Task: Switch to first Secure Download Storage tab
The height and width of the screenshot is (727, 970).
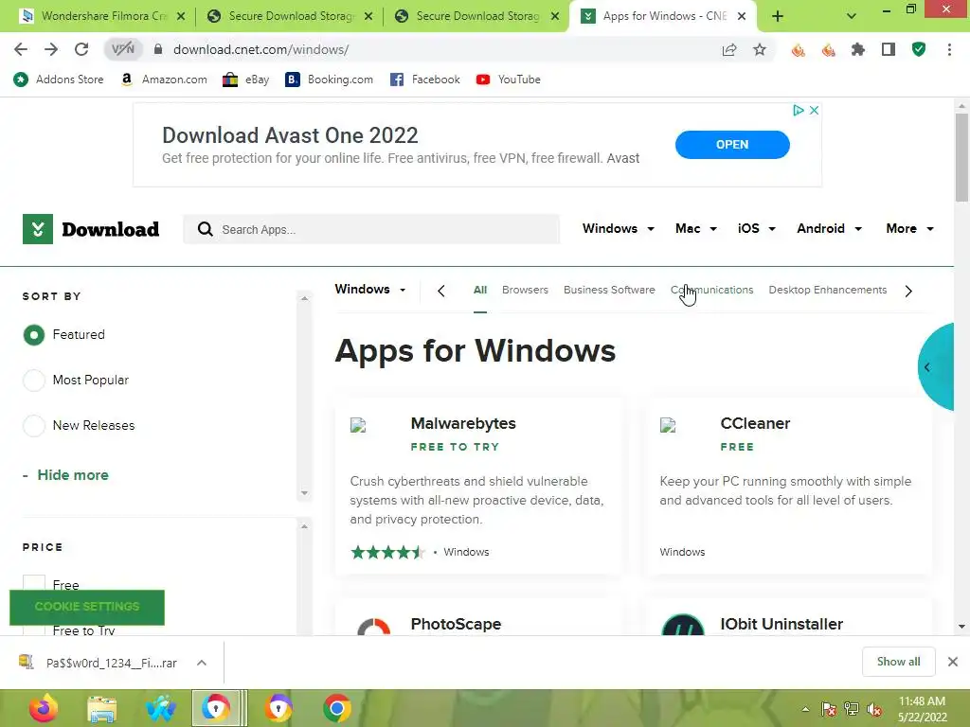Action: [289, 16]
